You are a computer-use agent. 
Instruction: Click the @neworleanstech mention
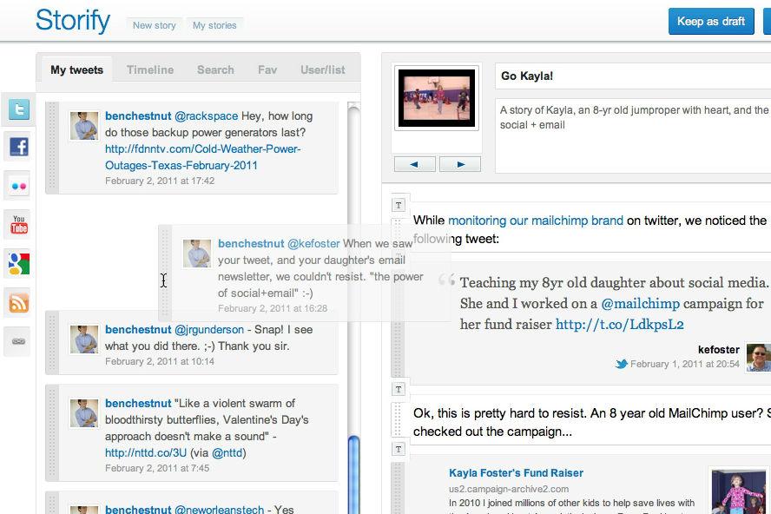coord(220,509)
